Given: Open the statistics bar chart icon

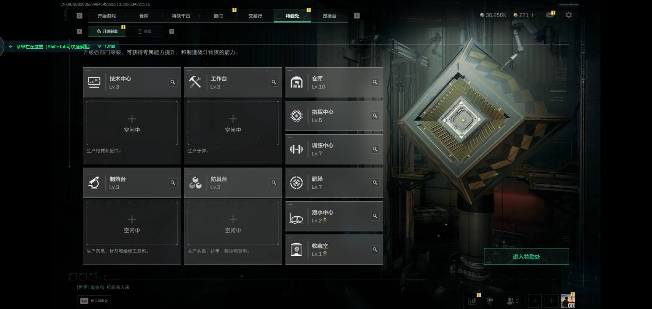Looking at the screenshot, I should tap(472, 301).
